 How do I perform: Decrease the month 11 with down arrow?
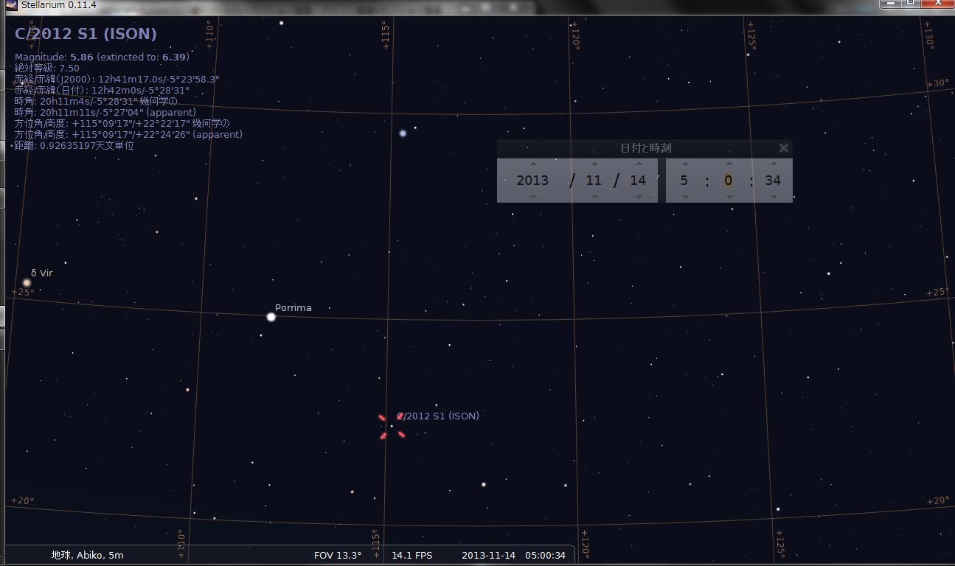[594, 197]
